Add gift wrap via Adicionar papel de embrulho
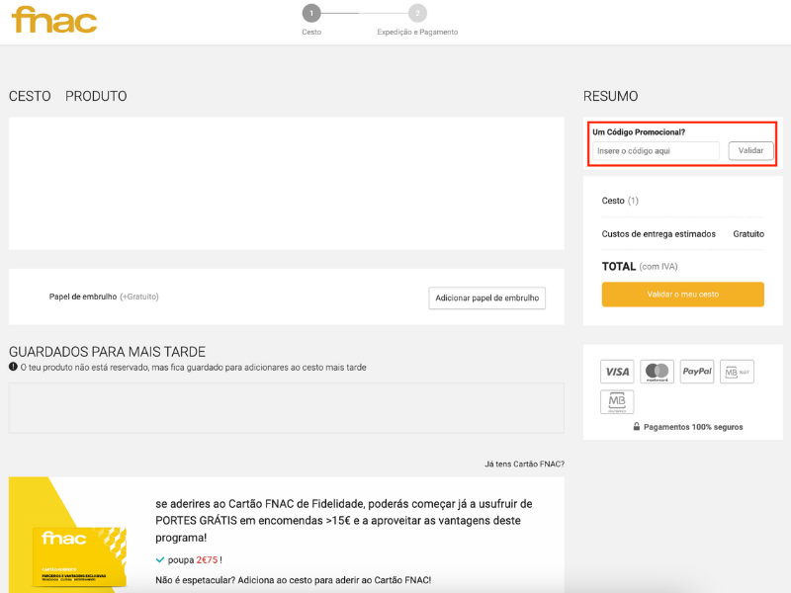The height and width of the screenshot is (593, 791). point(486,298)
